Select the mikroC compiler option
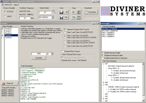Viewport: 146px width, 103px height. (x=5, y=16)
